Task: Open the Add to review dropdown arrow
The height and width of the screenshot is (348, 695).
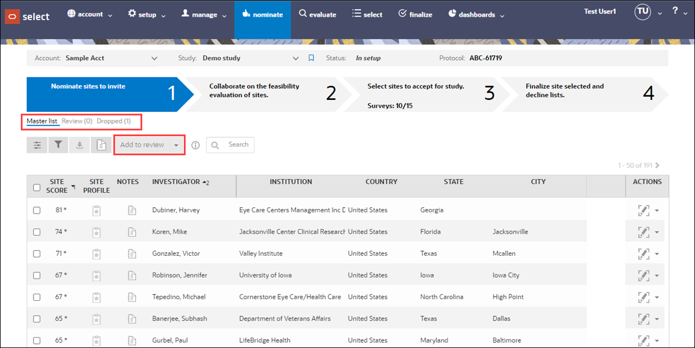Action: point(176,145)
